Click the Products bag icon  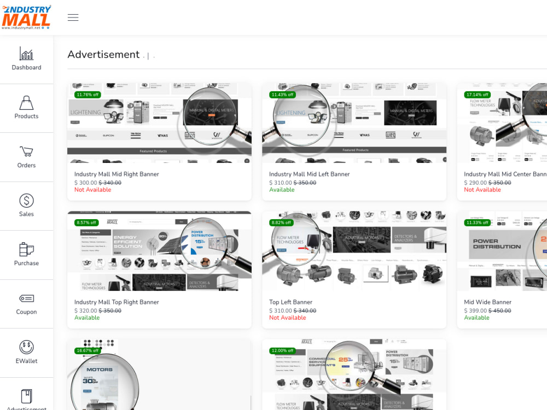(x=26, y=103)
